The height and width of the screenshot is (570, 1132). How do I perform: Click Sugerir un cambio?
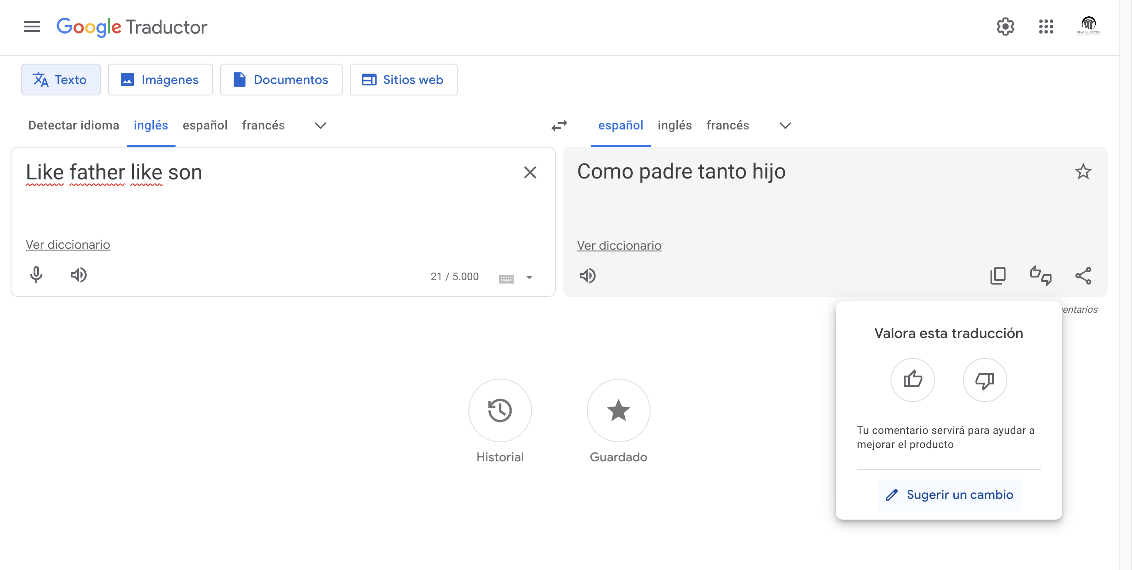tap(949, 495)
